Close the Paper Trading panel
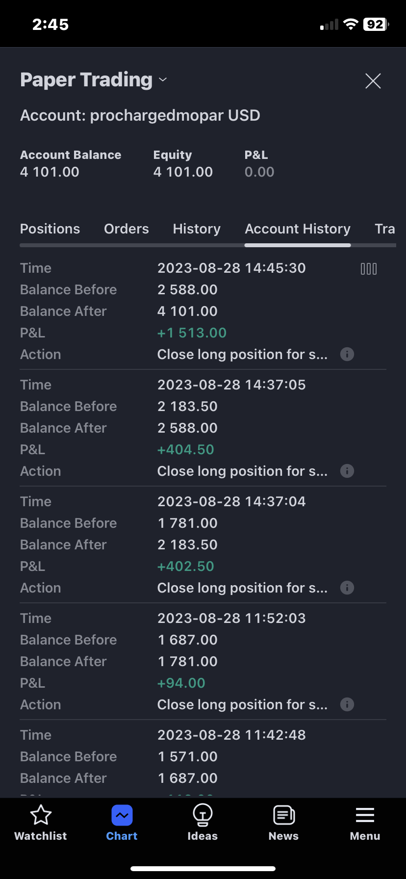This screenshot has width=406, height=879. click(373, 81)
